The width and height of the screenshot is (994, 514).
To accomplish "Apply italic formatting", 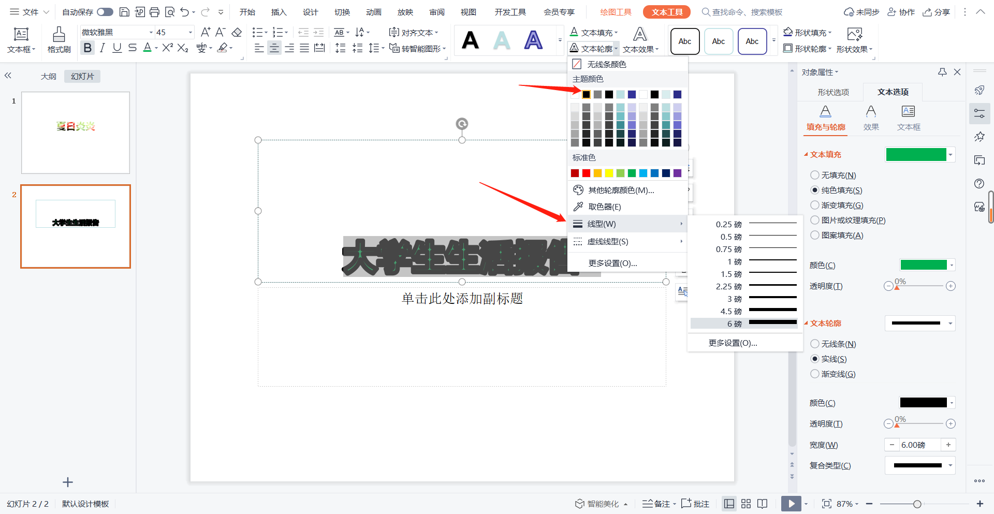I will point(103,48).
